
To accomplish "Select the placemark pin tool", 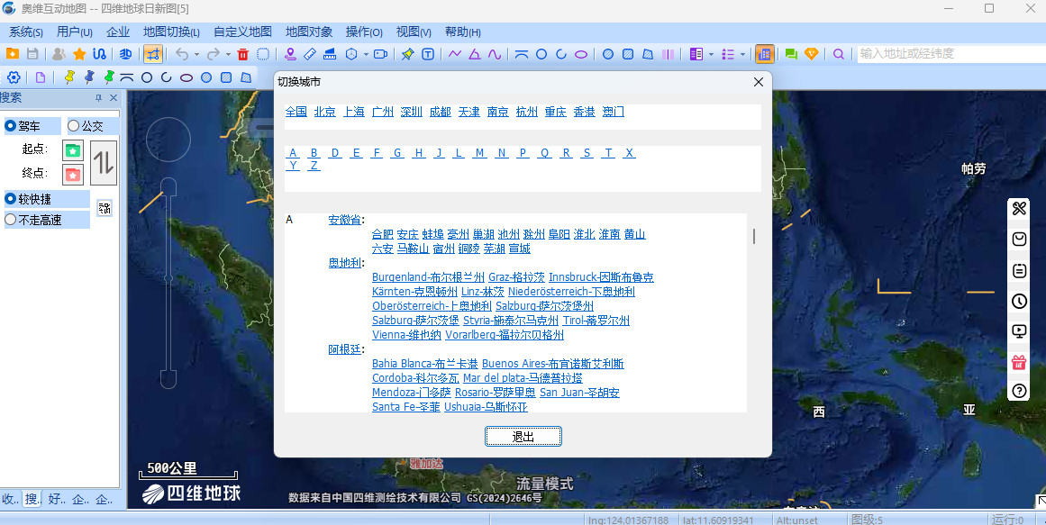I will click(x=291, y=54).
